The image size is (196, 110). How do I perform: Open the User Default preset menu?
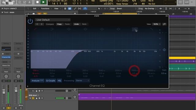[53, 20]
